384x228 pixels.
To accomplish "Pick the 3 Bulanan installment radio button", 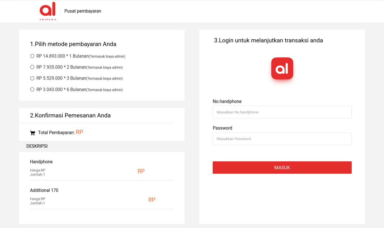I will click(x=32, y=78).
